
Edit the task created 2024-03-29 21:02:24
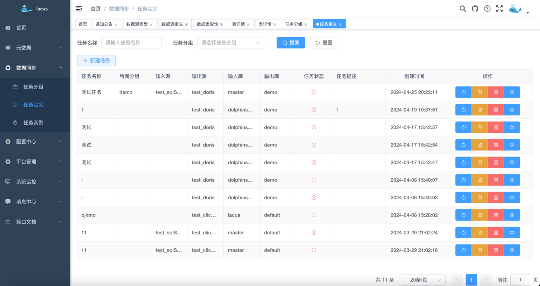tap(479, 233)
